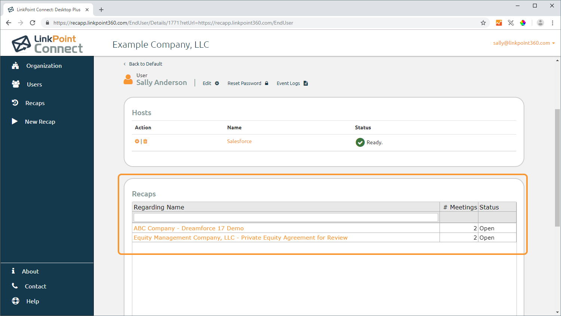The width and height of the screenshot is (561, 316).
Task: Configure Salesforce host via gear icon
Action: tap(137, 141)
